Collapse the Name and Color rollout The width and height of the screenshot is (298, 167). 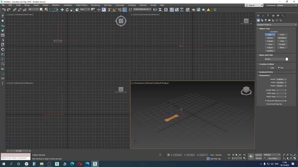coord(276,55)
